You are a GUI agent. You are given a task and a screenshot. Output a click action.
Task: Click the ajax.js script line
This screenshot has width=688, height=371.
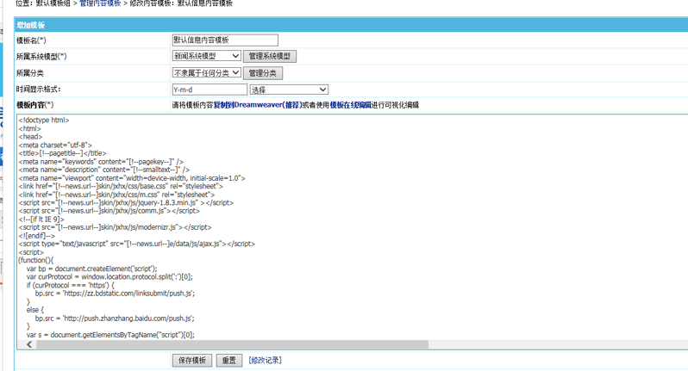tap(137, 244)
